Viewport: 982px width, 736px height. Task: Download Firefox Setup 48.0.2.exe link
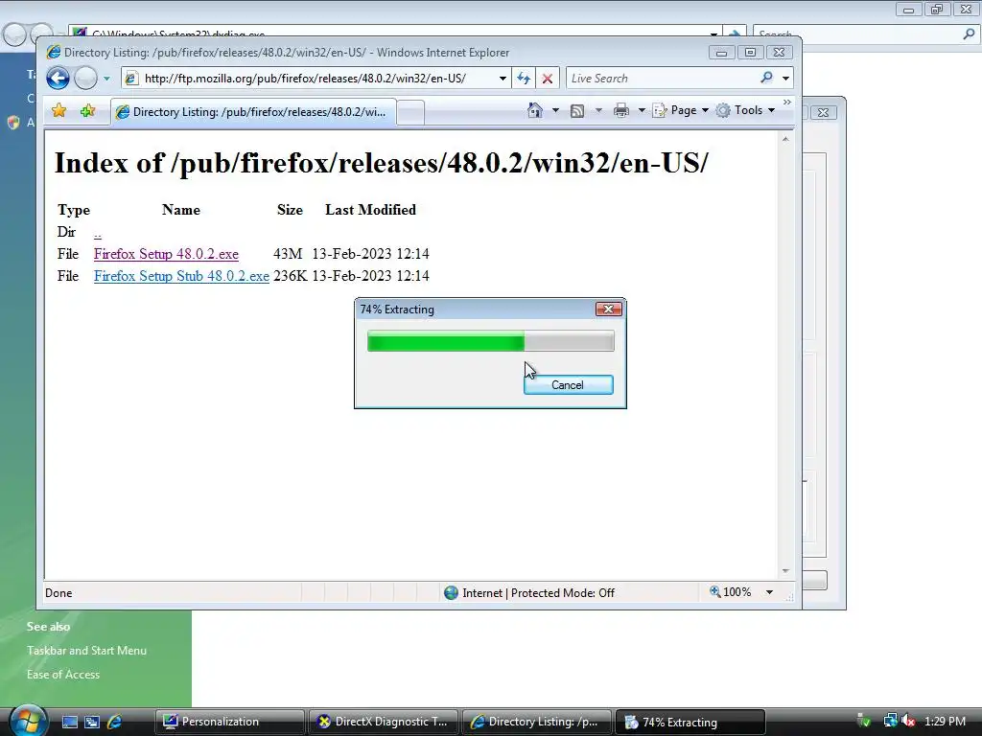pos(166,254)
